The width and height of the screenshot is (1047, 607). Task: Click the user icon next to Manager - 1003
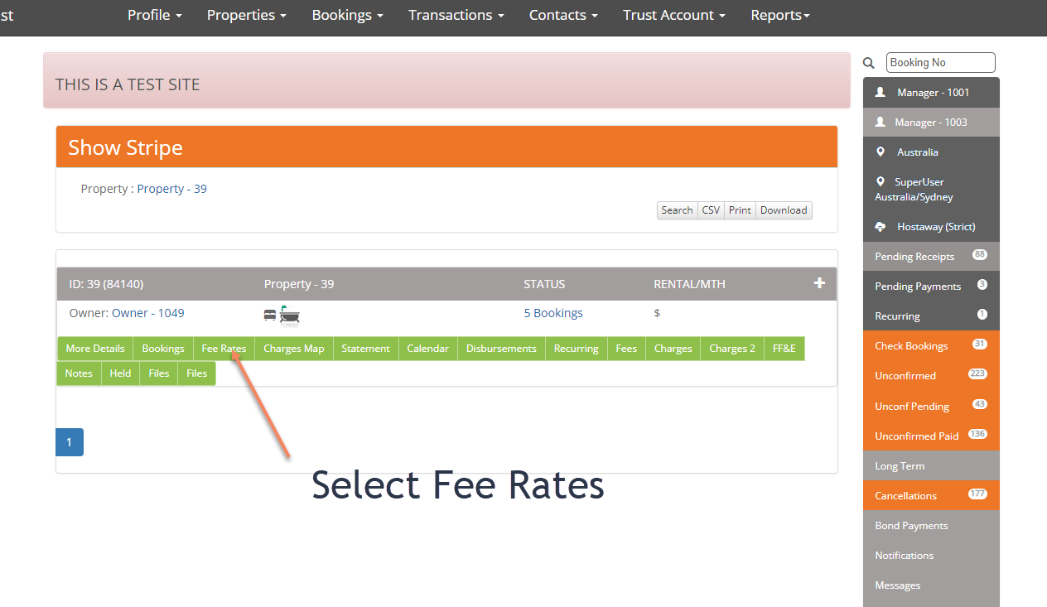point(881,122)
